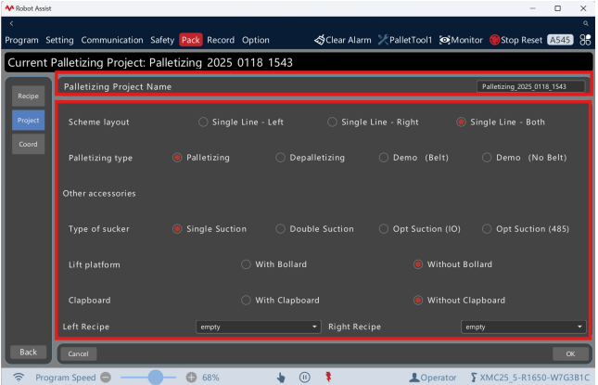598x385 pixels.
Task: Click the Operator user icon
Action: (414, 378)
